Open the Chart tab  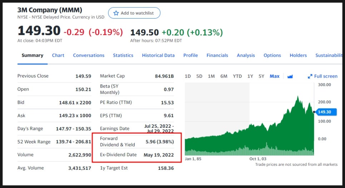(58, 55)
